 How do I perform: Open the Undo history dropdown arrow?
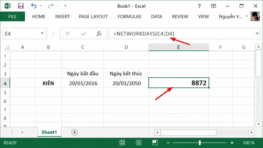tap(40, 6)
